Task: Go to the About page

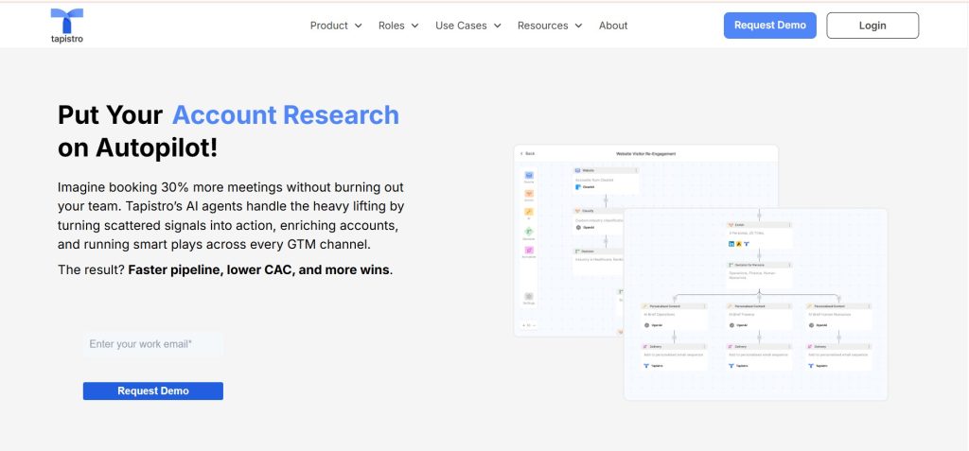Action: click(613, 26)
